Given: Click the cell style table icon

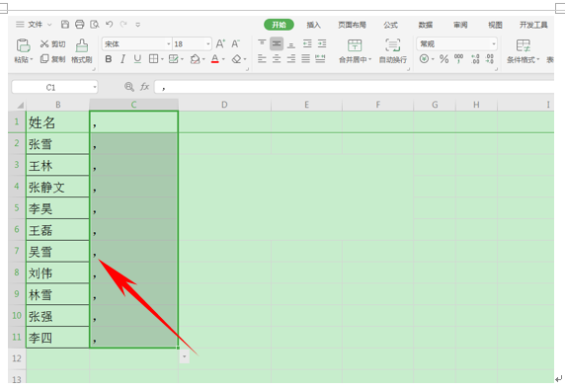Looking at the screenshot, I should point(173,59).
